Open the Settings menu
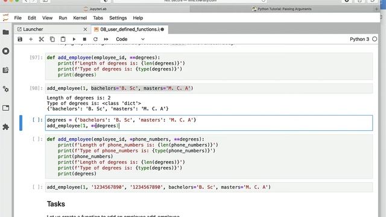The image size is (386, 217). coord(118,18)
